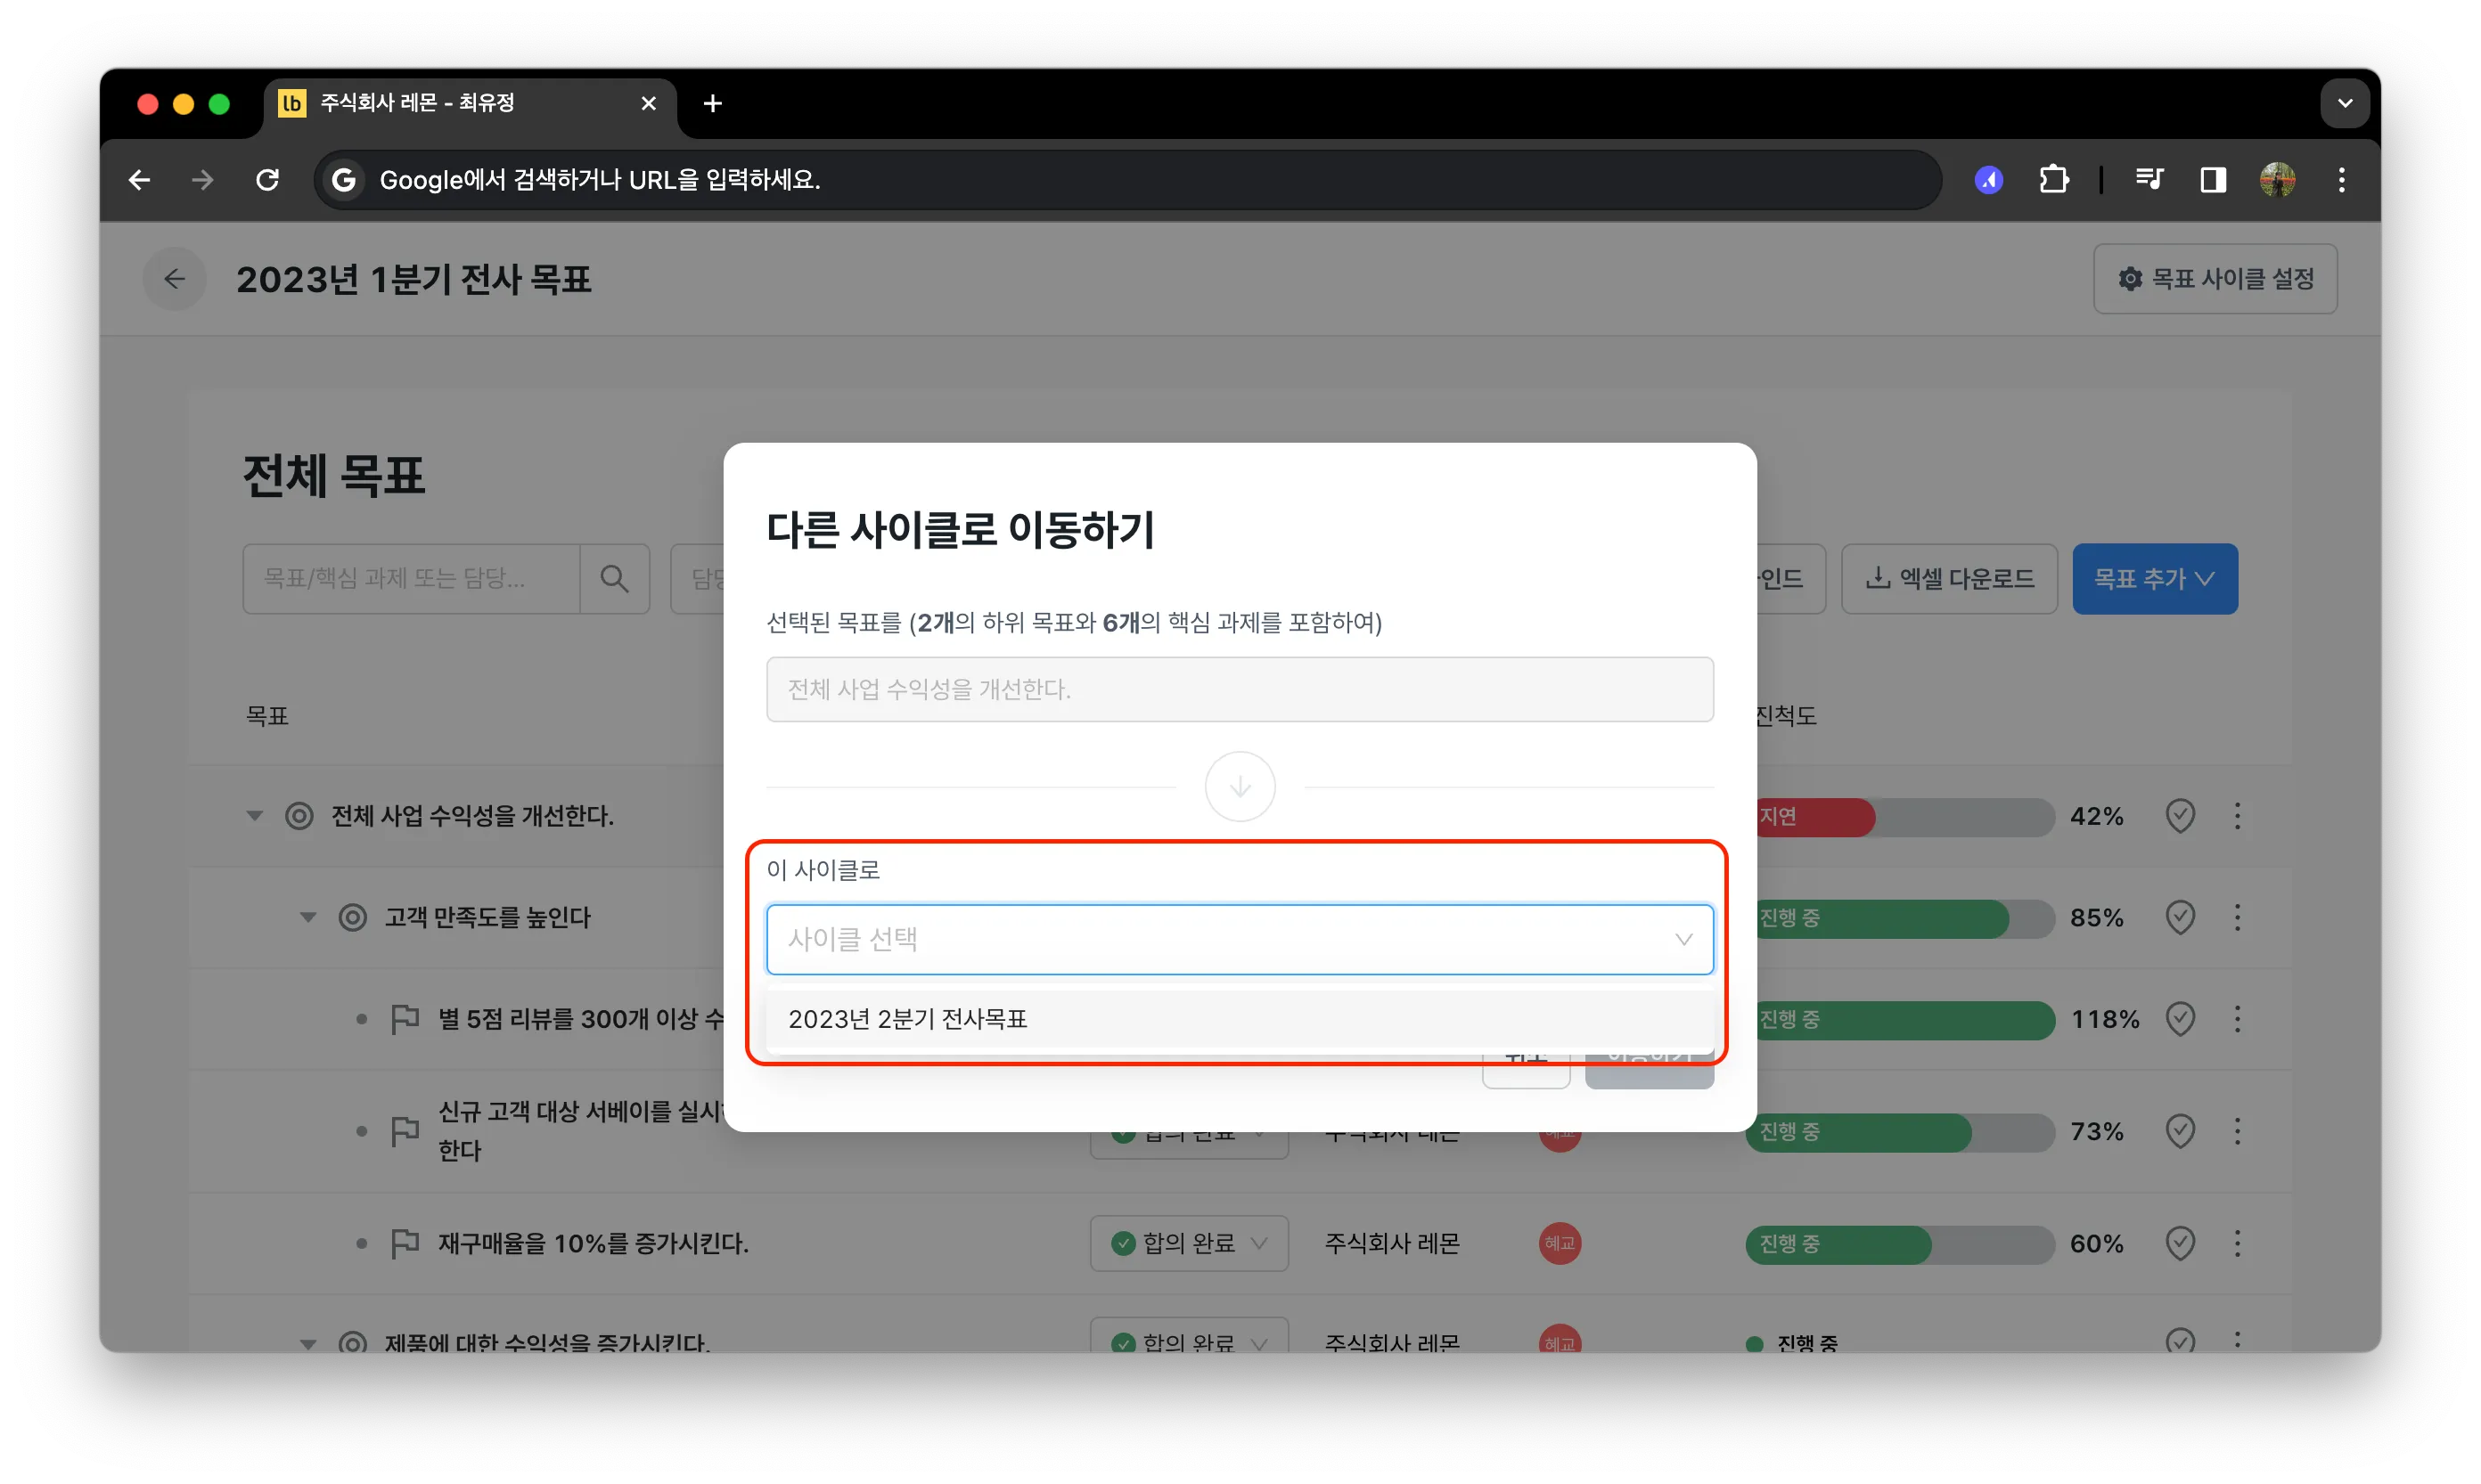This screenshot has width=2481, height=1484.
Task: Click the blue extension icon in toolbar
Action: (1989, 180)
